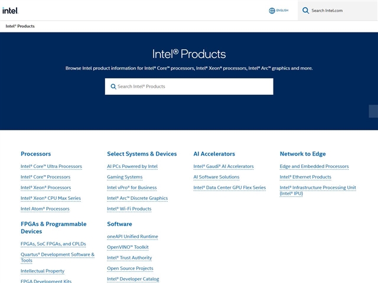Open Intellectual Property link
The image size is (378, 283).
[43, 271]
